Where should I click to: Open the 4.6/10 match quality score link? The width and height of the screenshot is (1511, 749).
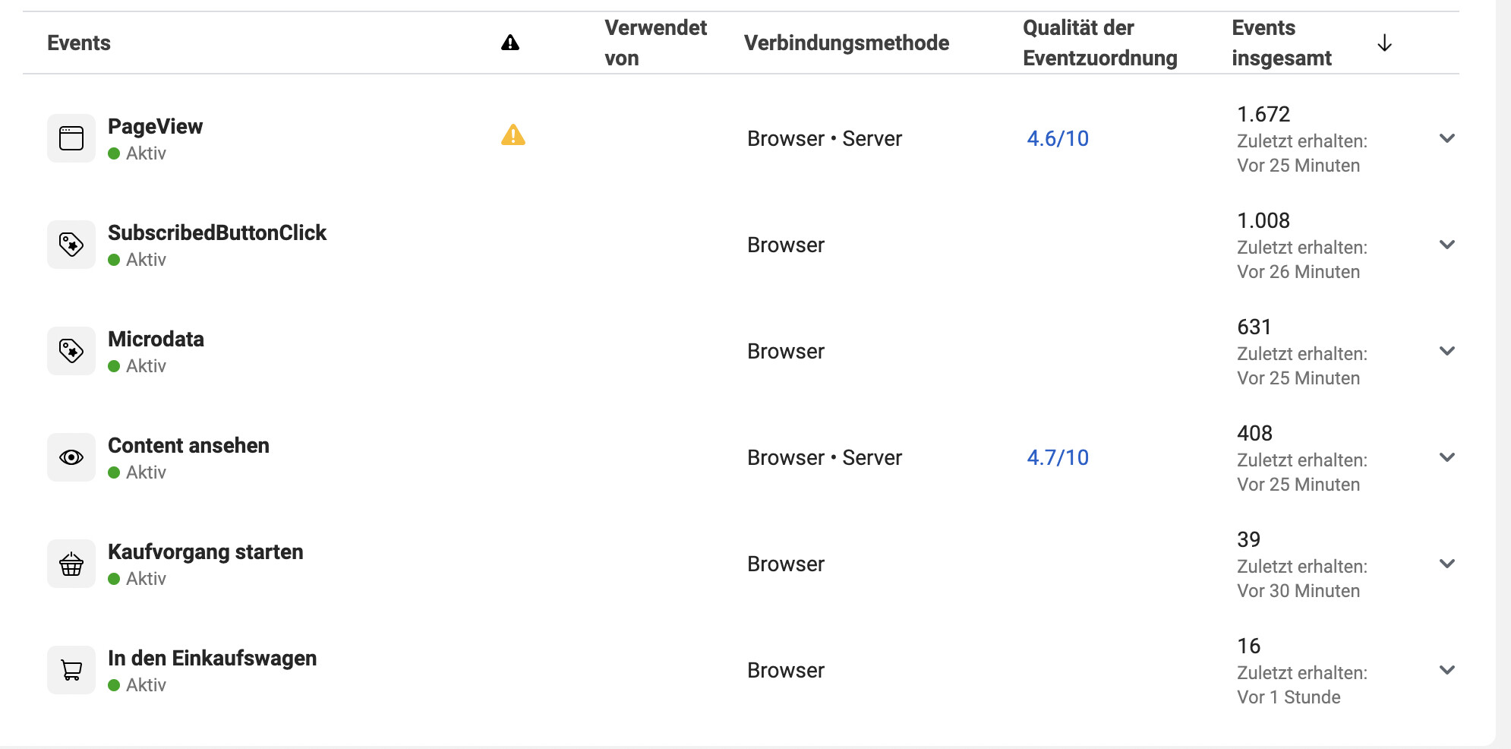(1058, 138)
